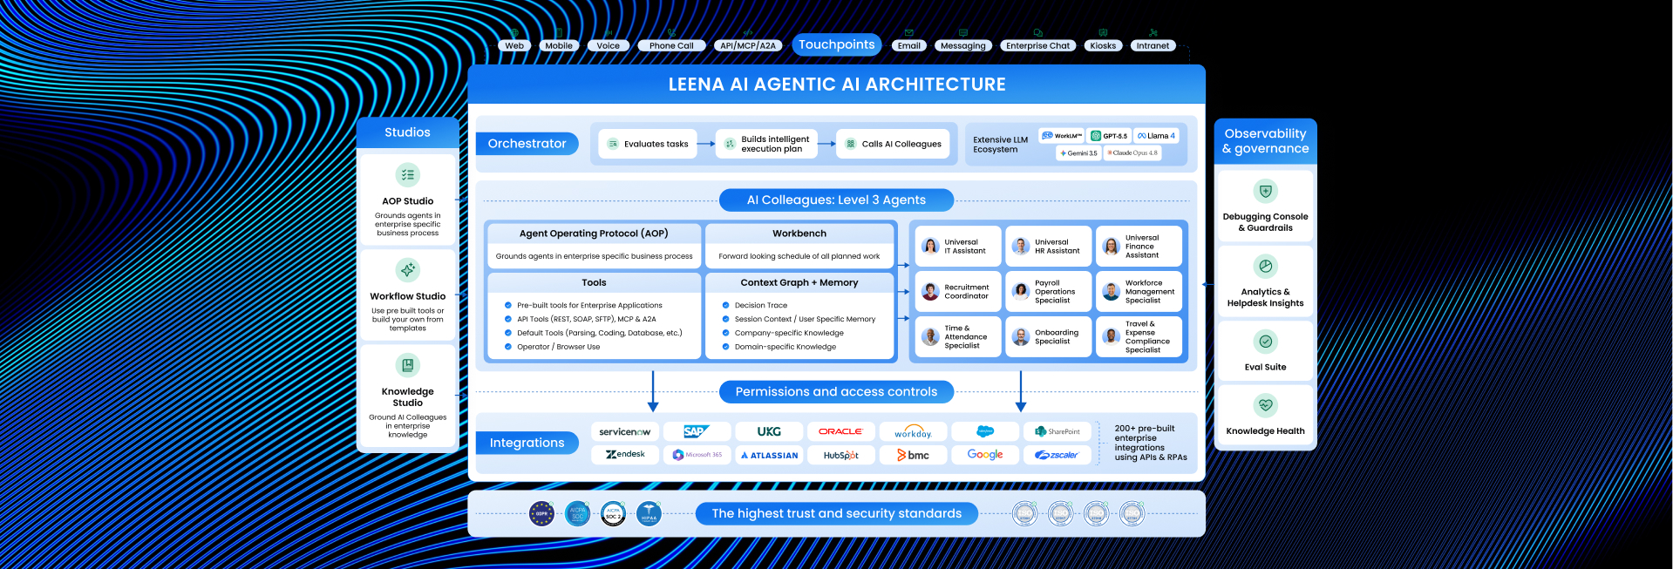The width and height of the screenshot is (1673, 569).
Task: Open the Universal HR Assistant card
Action: [x=1048, y=247]
